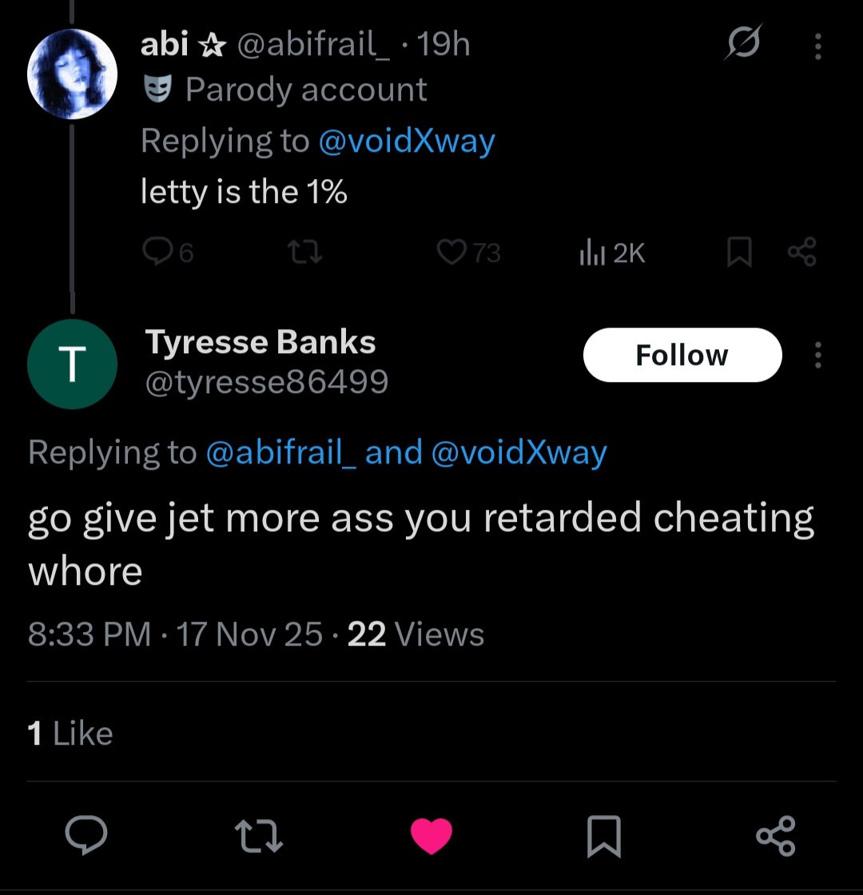Share Tyresse Banks' post
The image size is (863, 895).
(x=775, y=836)
